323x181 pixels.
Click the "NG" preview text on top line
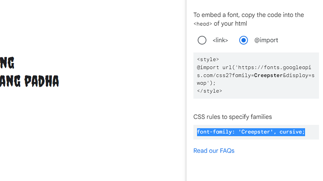7,63
